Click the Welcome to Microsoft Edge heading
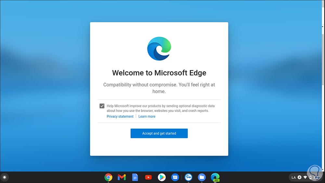This screenshot has width=325, height=183. pos(159,73)
